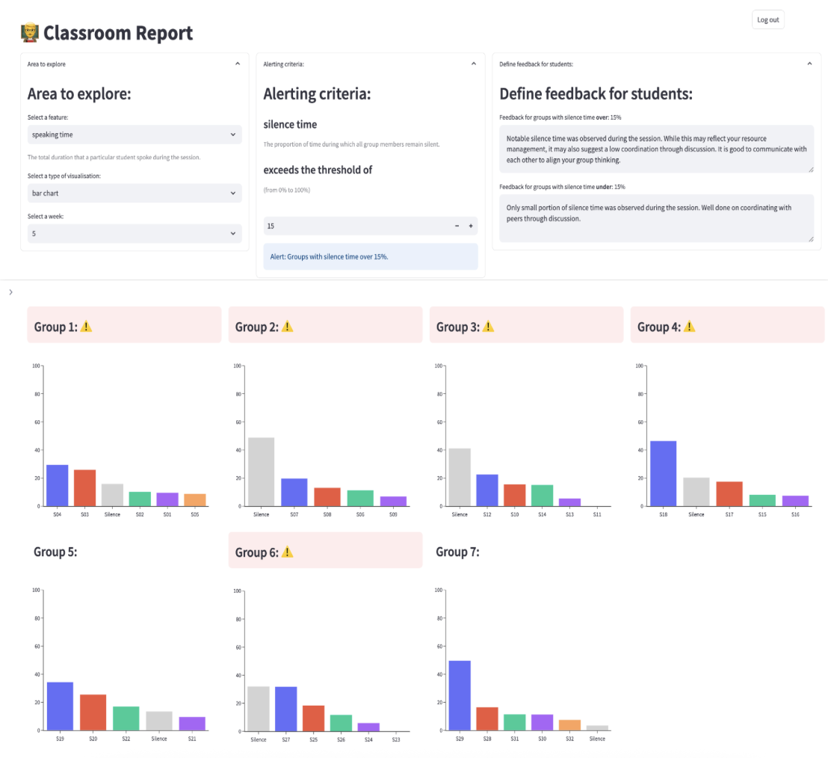
Task: Click the S32 orange bar in Group 7 chart
Action: pyautogui.click(x=569, y=725)
